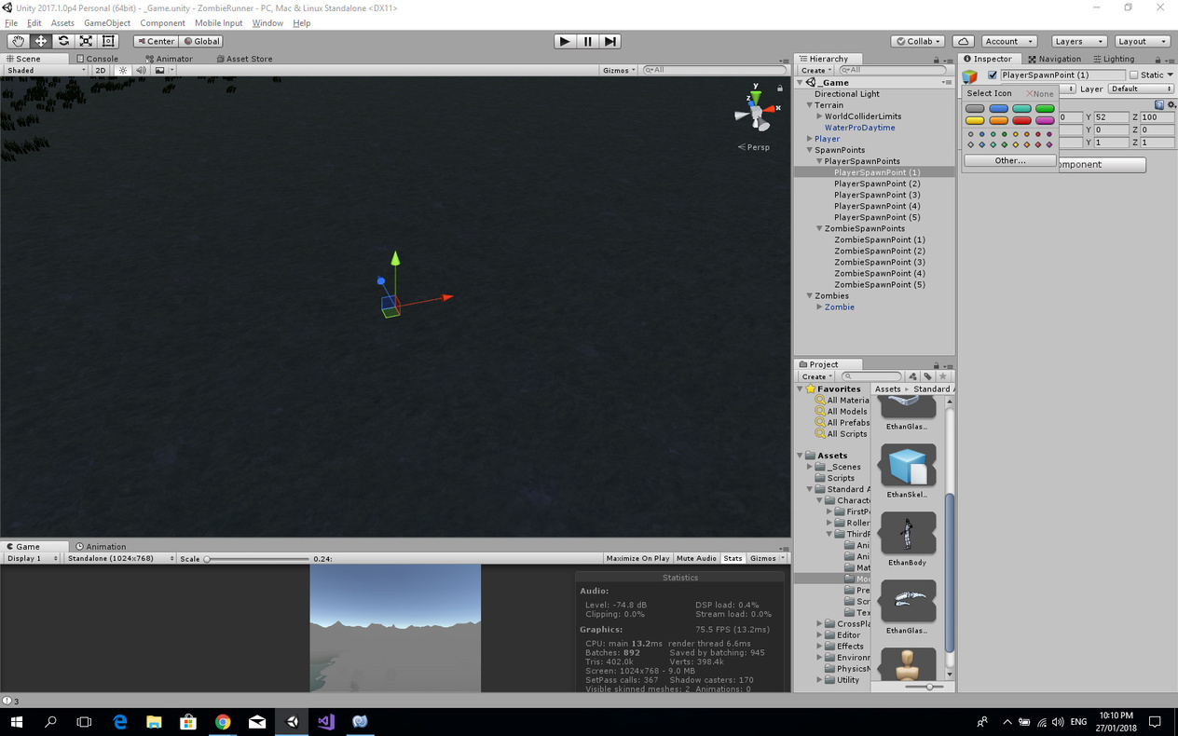Image resolution: width=1178 pixels, height=736 pixels.
Task: Toggle the Hierarchy panel lock icon
Action: coord(936,60)
